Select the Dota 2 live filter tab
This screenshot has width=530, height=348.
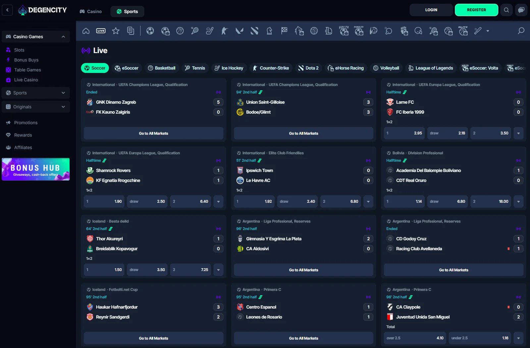(308, 68)
